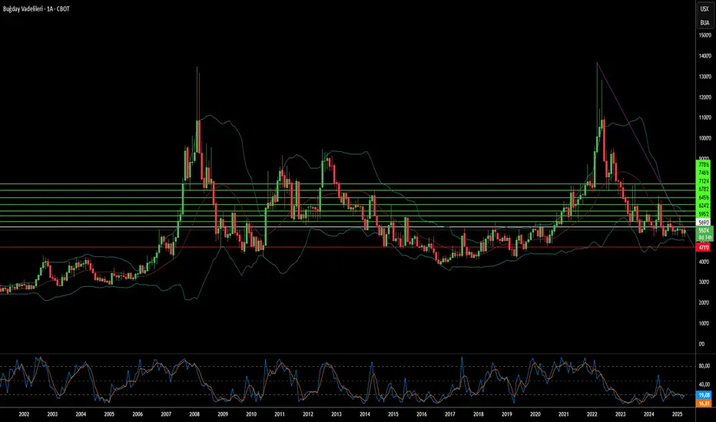Viewport: 716px width, 422px height.
Task: Click the 645'6 level price label
Action: tap(703, 197)
